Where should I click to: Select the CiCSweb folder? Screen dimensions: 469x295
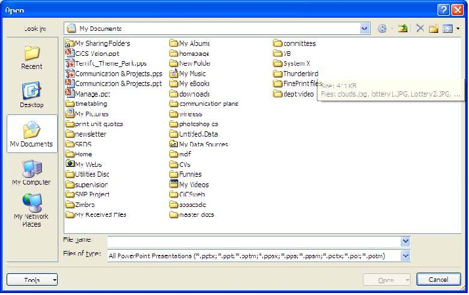pyautogui.click(x=187, y=194)
